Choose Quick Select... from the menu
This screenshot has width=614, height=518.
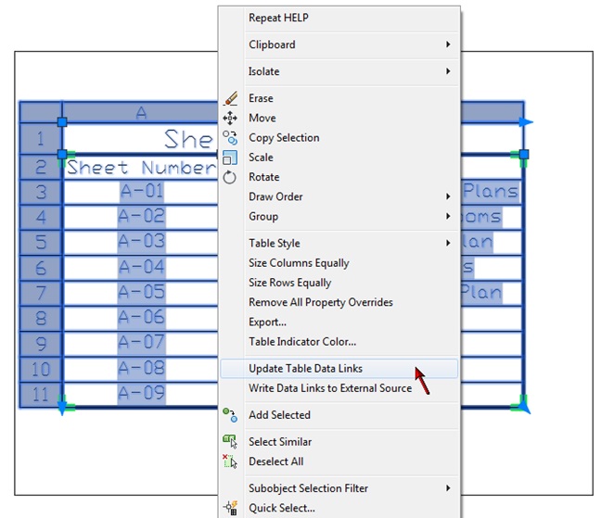339,508
